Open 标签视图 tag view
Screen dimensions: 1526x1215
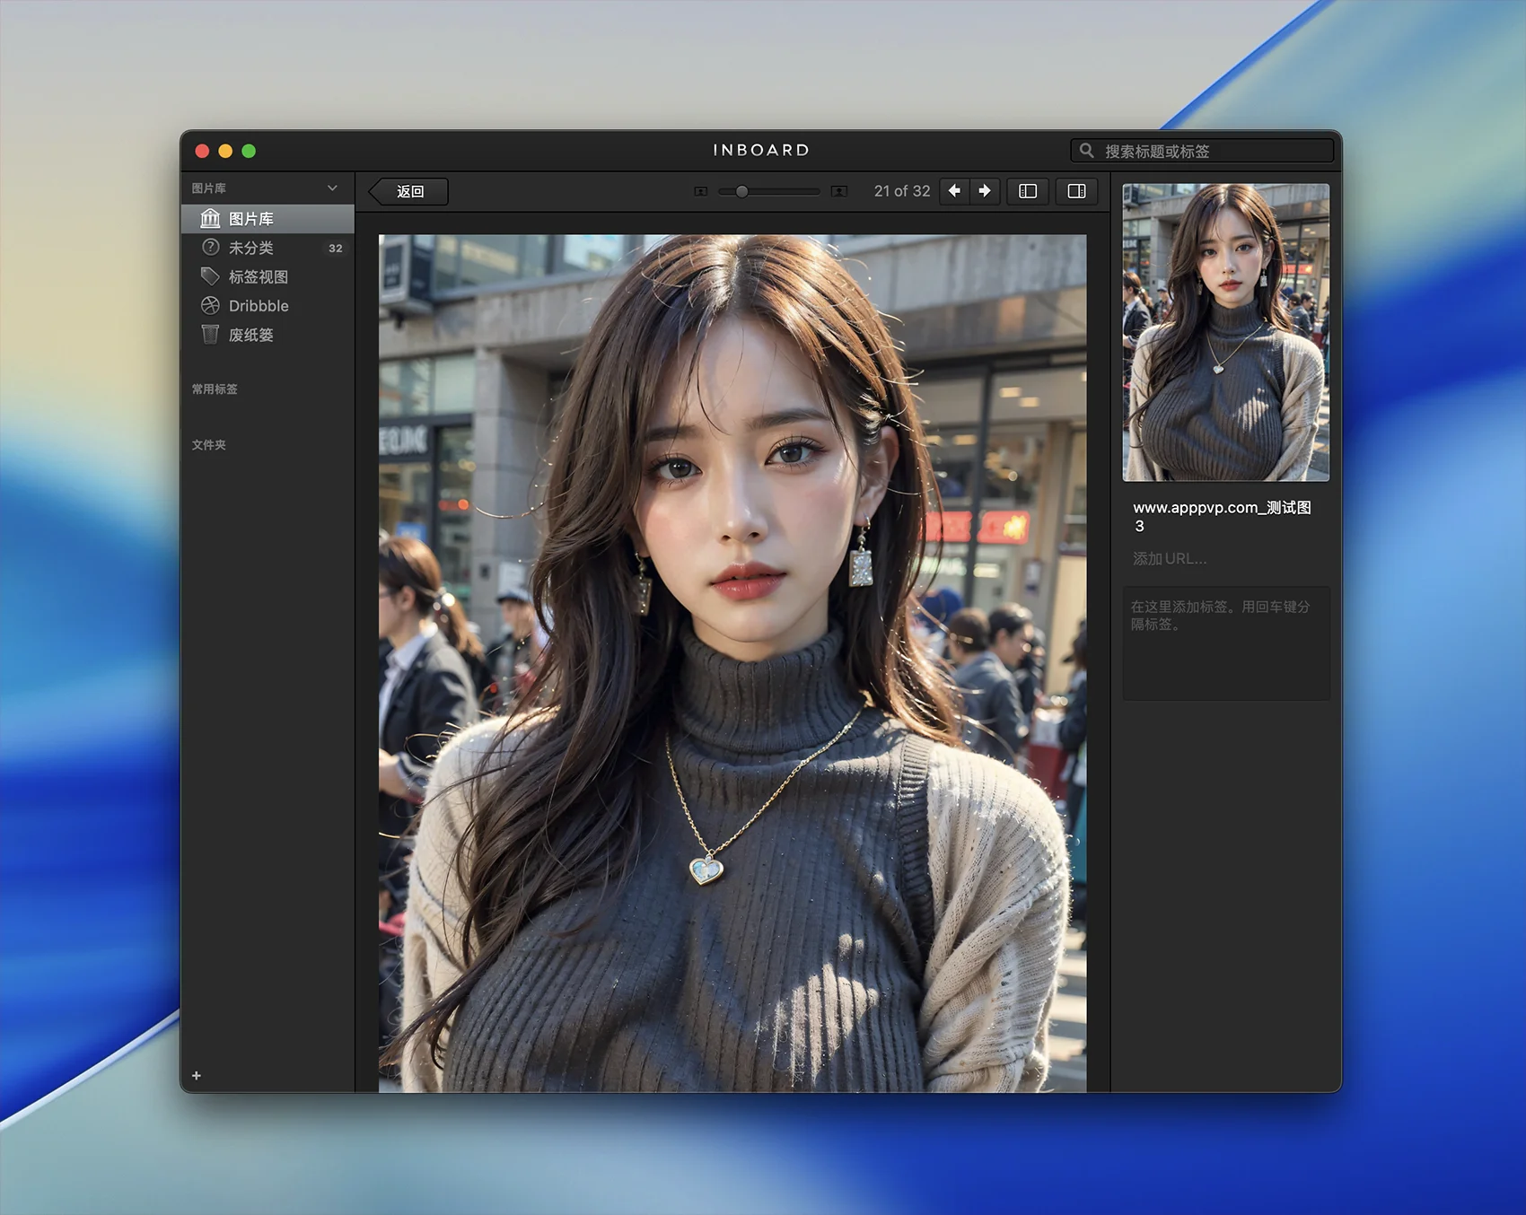tap(258, 276)
